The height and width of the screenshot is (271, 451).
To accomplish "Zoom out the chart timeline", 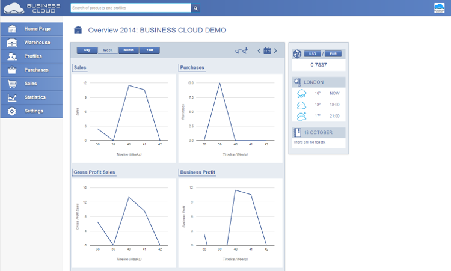I will click(238, 51).
